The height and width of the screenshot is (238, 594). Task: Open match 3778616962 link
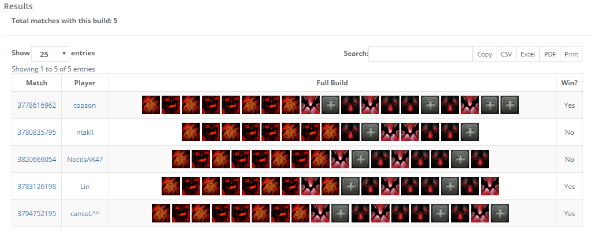tap(37, 105)
